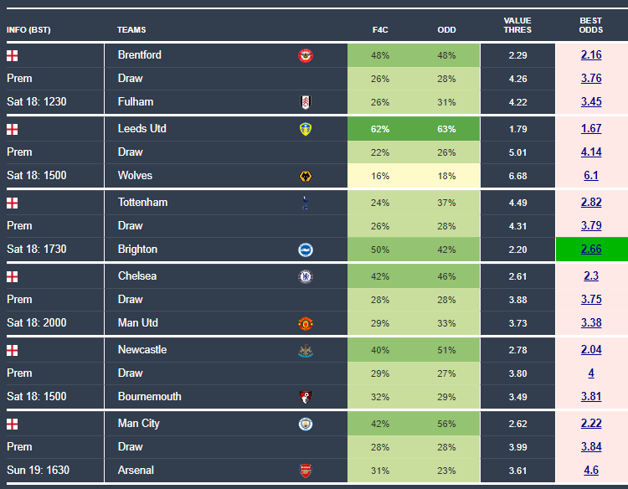The image size is (628, 489).
Task: Open Wolves best odds 6.1 link
Action: pos(591,176)
